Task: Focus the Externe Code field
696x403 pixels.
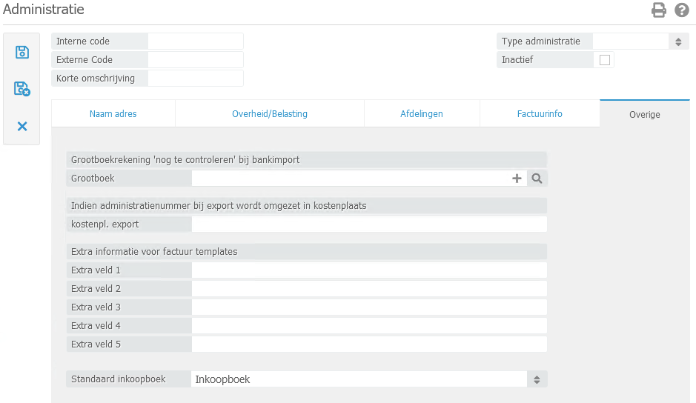Action: pyautogui.click(x=196, y=60)
